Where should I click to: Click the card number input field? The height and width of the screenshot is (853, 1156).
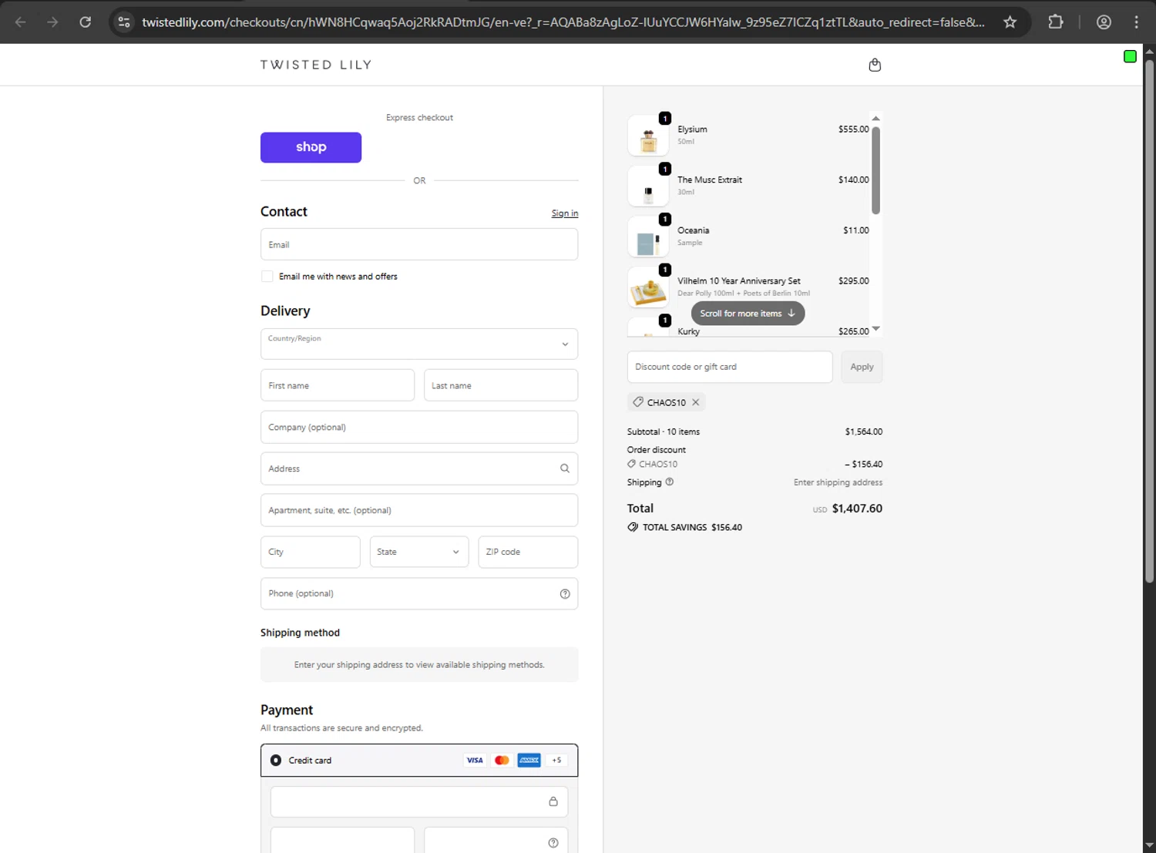pyautogui.click(x=419, y=801)
